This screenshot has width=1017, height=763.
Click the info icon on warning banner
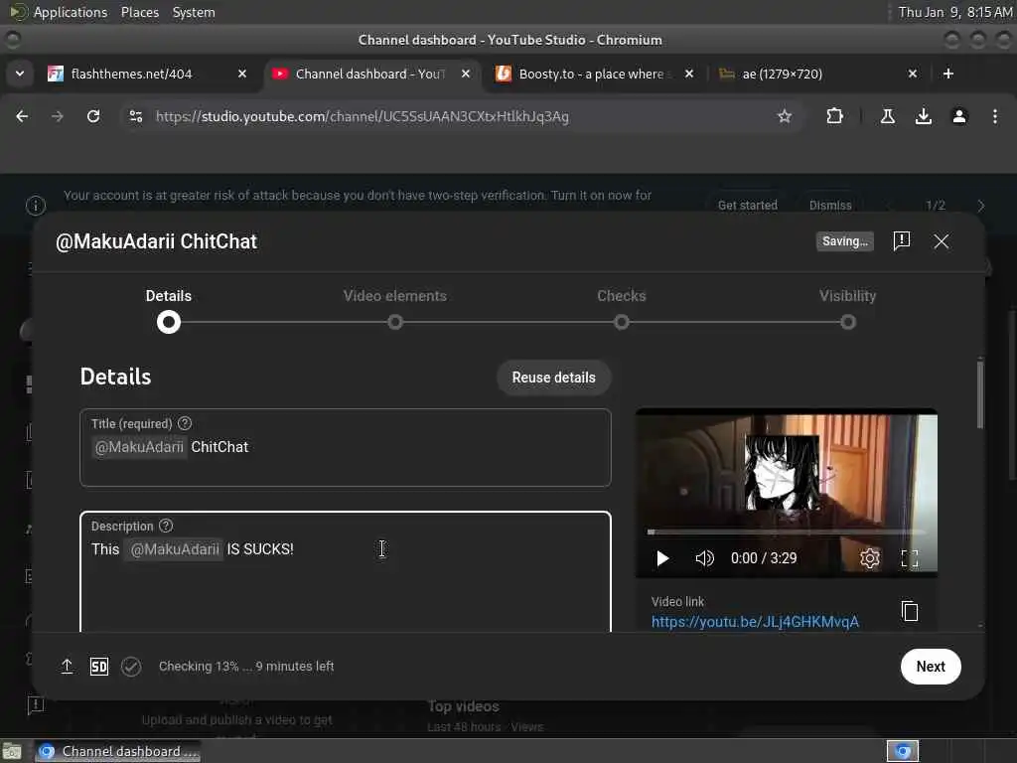36,206
